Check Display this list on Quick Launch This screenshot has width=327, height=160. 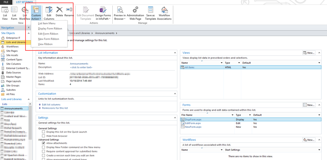43,132
